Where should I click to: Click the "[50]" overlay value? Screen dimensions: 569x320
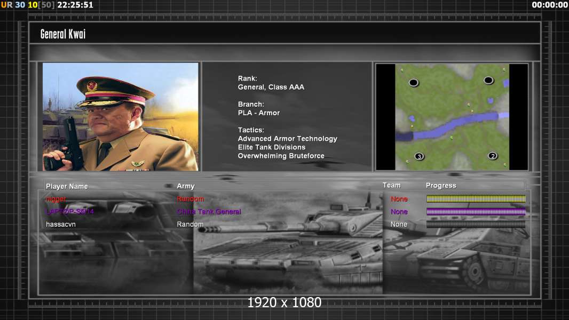[x=46, y=5]
